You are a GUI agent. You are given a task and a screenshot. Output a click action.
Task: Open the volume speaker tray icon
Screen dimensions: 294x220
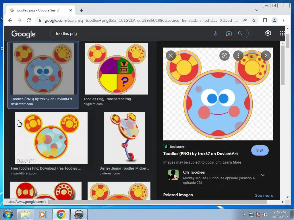click(x=265, y=215)
